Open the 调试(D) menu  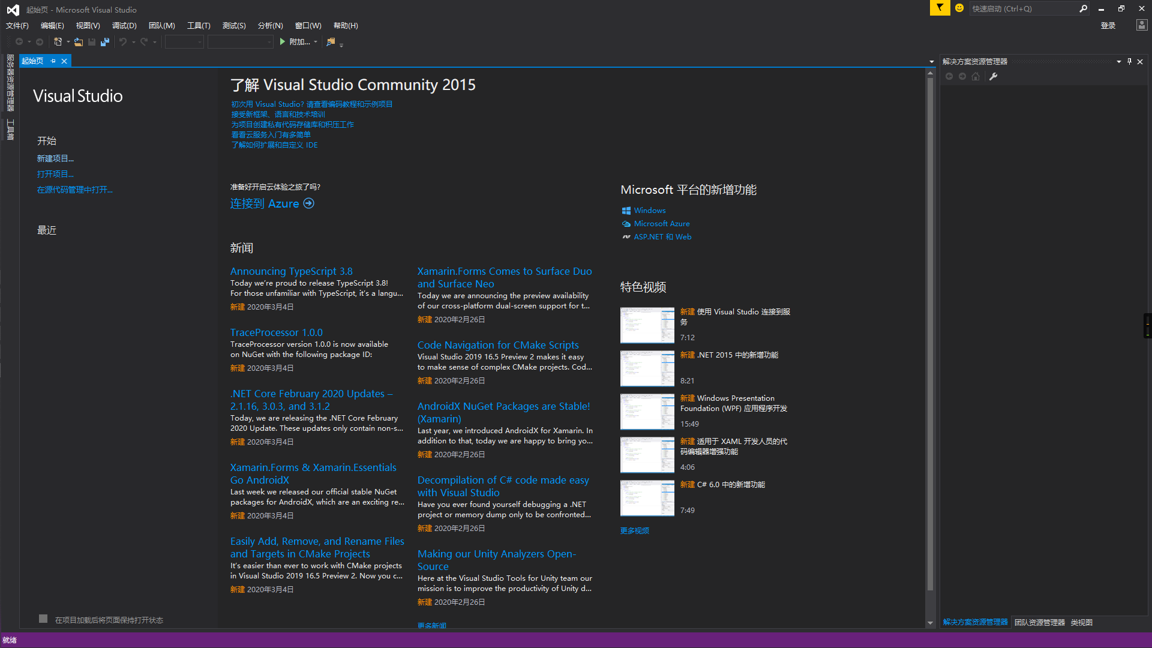tap(124, 26)
